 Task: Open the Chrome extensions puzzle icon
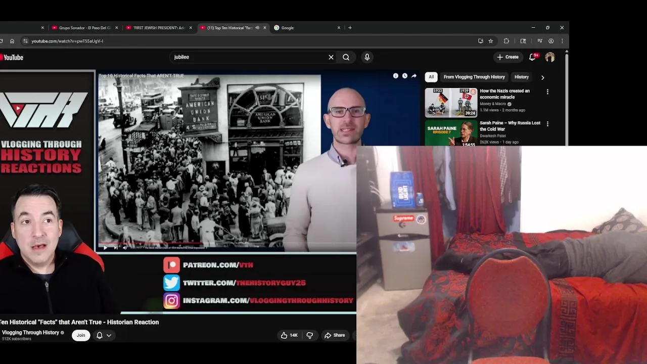pos(506,41)
